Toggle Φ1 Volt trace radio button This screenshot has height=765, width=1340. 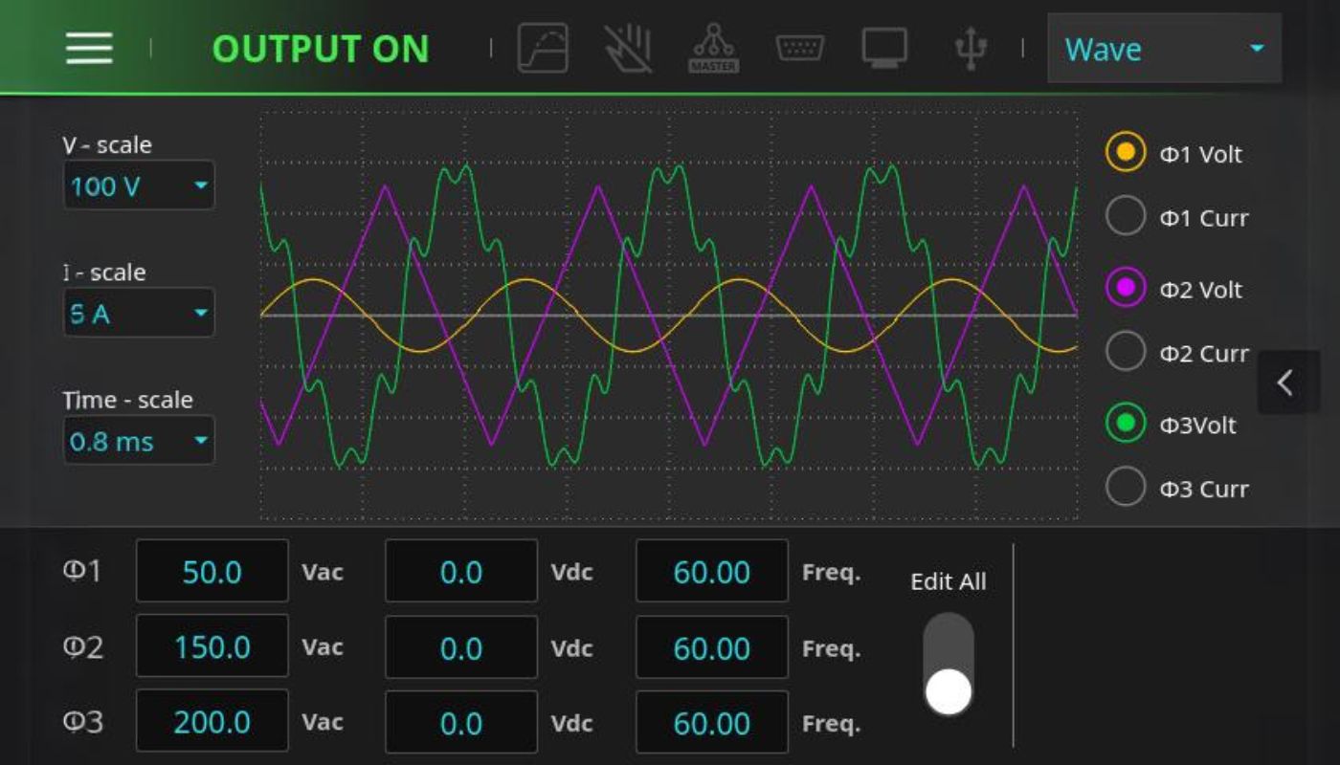1126,152
